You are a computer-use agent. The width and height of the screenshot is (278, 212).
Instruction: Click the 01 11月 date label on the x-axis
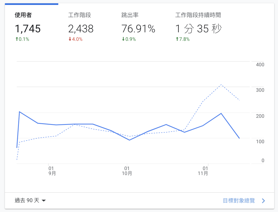(203, 171)
